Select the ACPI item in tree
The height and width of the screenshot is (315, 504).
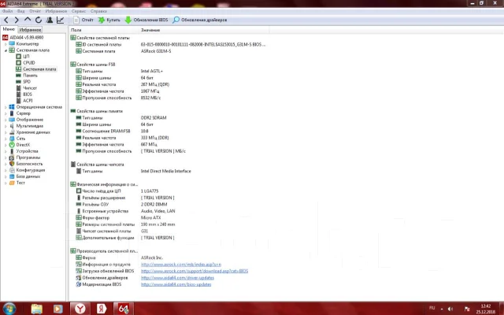click(28, 101)
